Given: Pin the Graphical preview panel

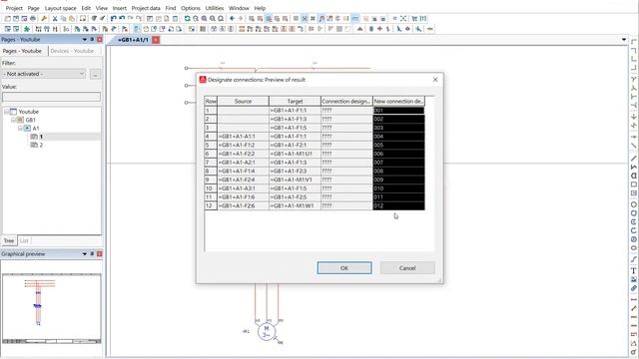Looking at the screenshot, I should coord(92,254).
